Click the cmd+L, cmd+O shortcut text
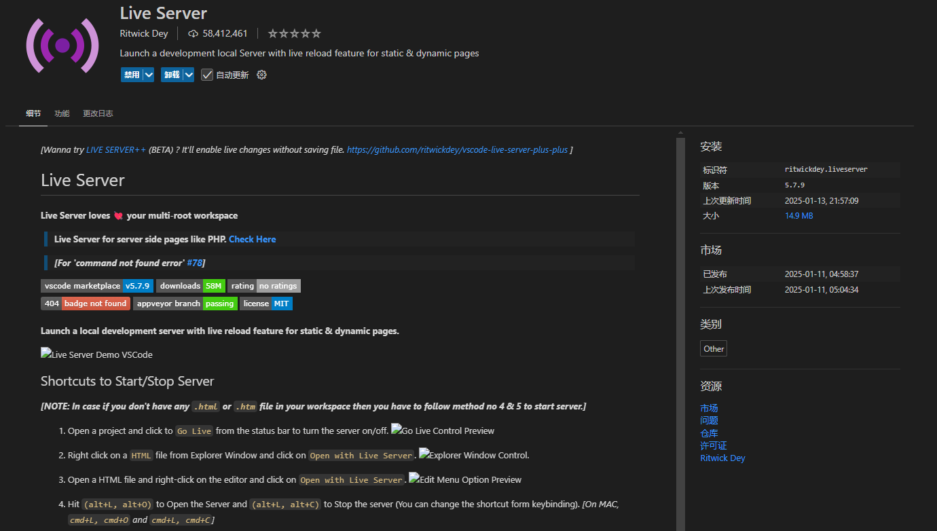Viewport: 937px width, 531px height. coord(99,520)
